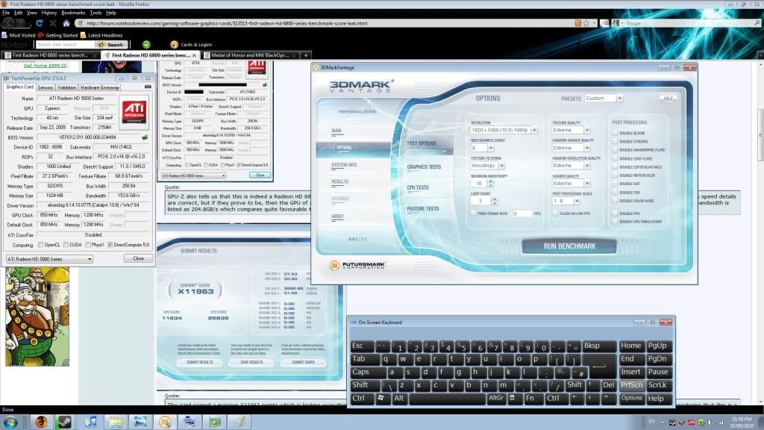The height and width of the screenshot is (430, 764).
Task: Toggle DirectCompute 5.0 checkbox in GPU-Z
Action: click(x=110, y=245)
